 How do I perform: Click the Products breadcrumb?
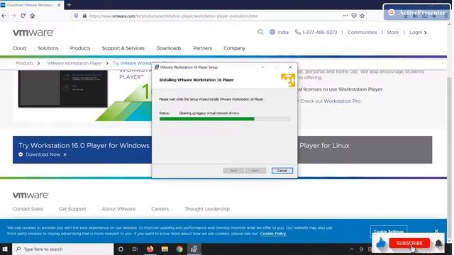coord(25,63)
